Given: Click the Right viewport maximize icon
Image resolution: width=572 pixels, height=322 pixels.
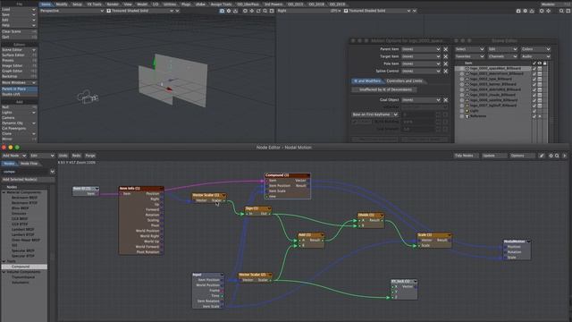Looking at the screenshot, I should point(568,11).
